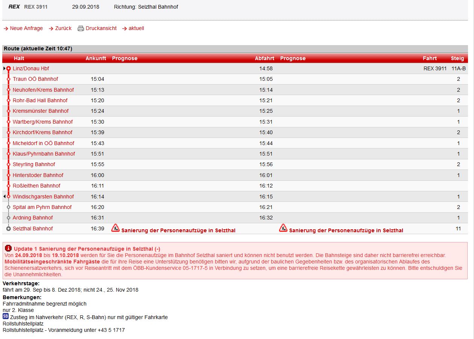Open Selzthal Bahnhof station link
Image resolution: width=474 pixels, height=339 pixels.
[33, 229]
